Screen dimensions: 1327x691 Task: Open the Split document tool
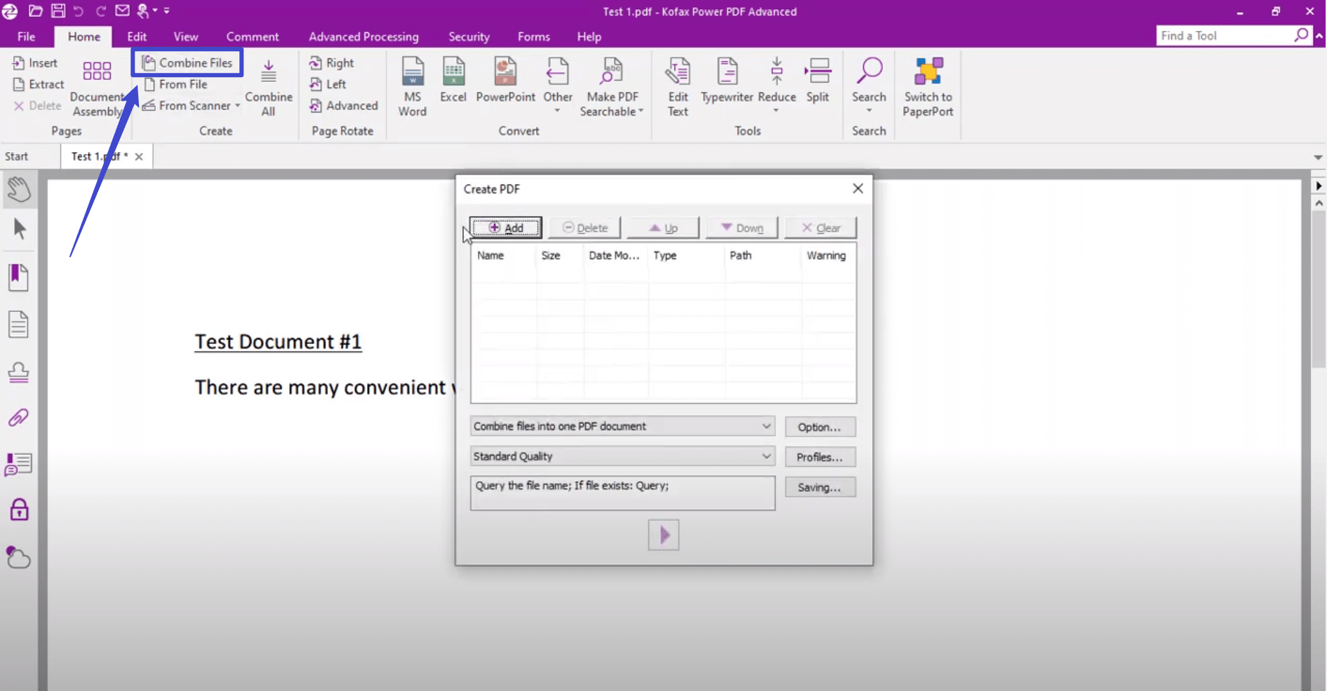click(818, 81)
